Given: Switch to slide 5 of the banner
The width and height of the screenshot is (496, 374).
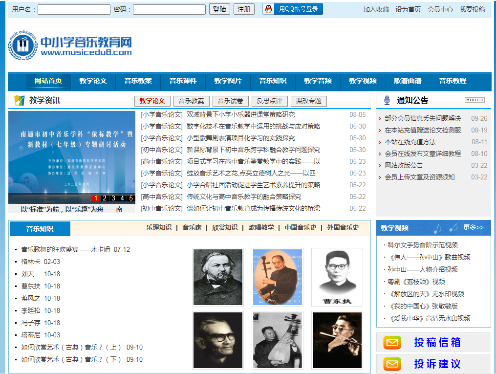Looking at the screenshot, I should [x=131, y=198].
